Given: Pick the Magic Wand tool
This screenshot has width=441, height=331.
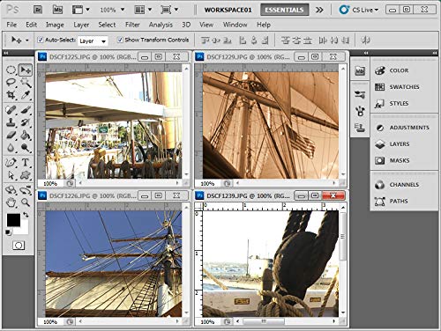Looking at the screenshot, I should 26,83.
